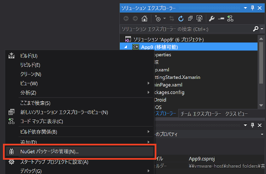Select the packages.config file

pyautogui.click(x=169, y=92)
